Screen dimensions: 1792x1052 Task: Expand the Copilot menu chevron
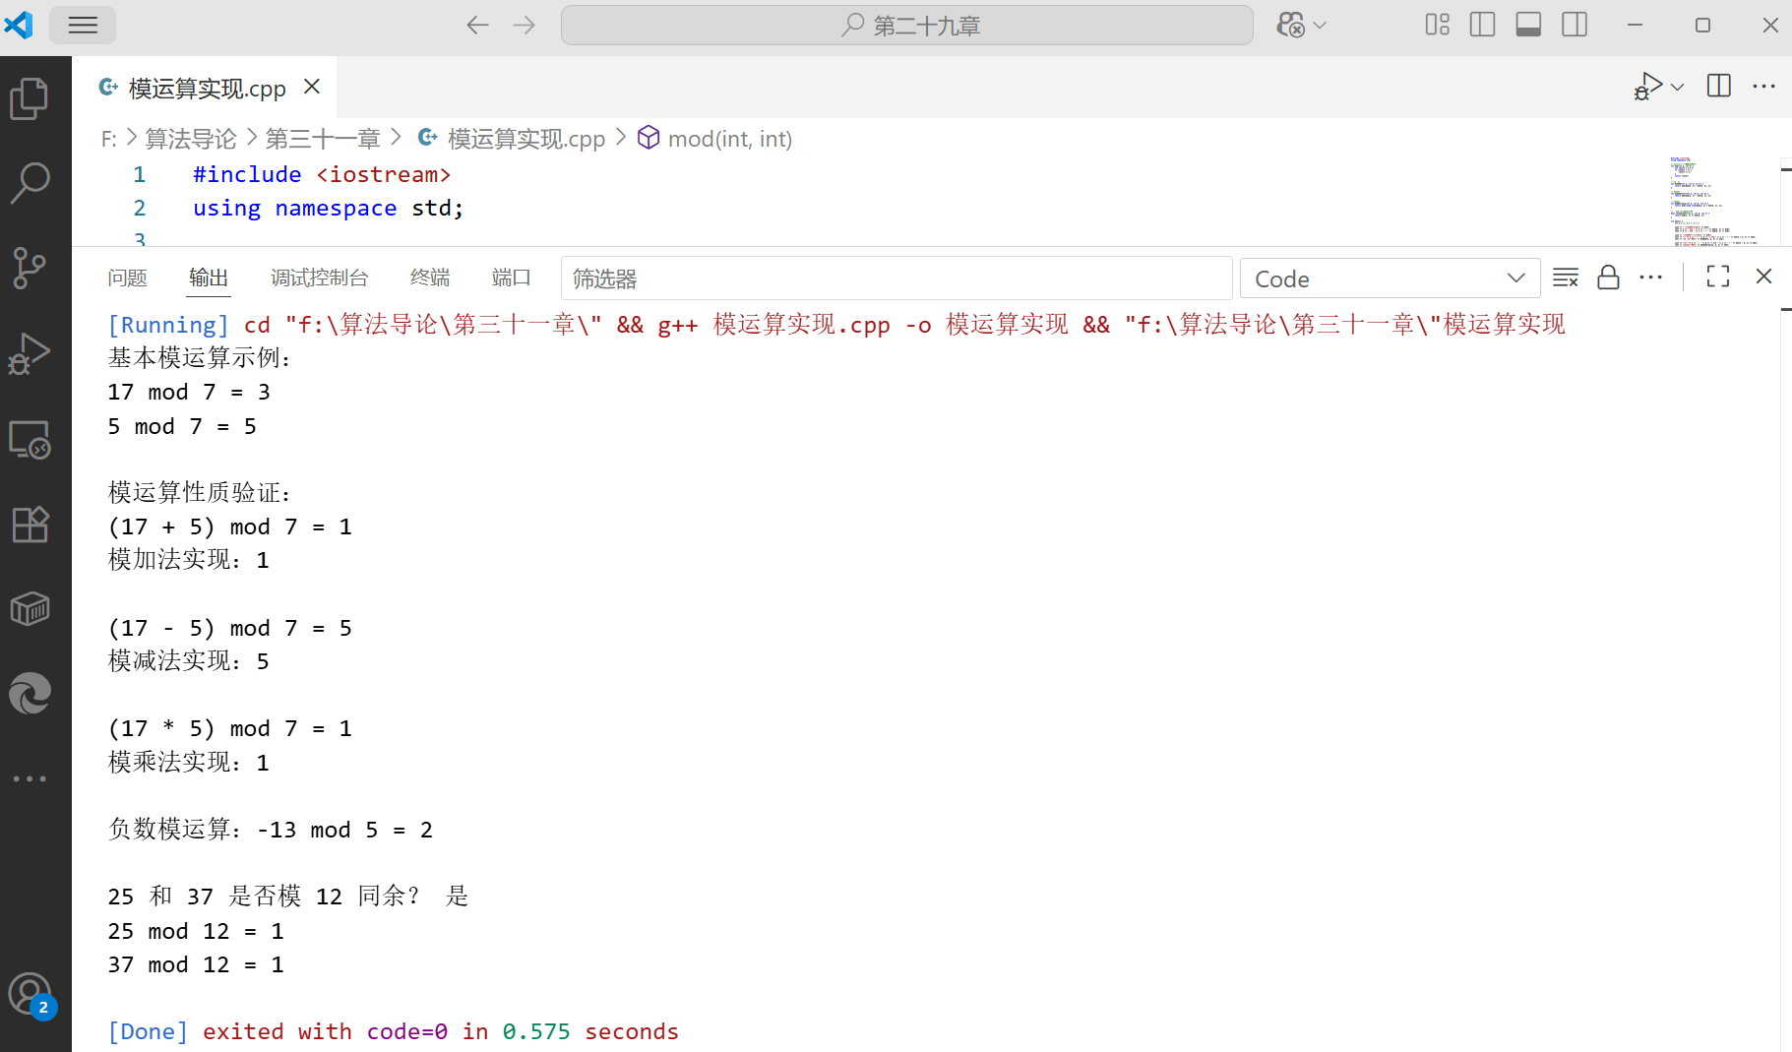1321,26
